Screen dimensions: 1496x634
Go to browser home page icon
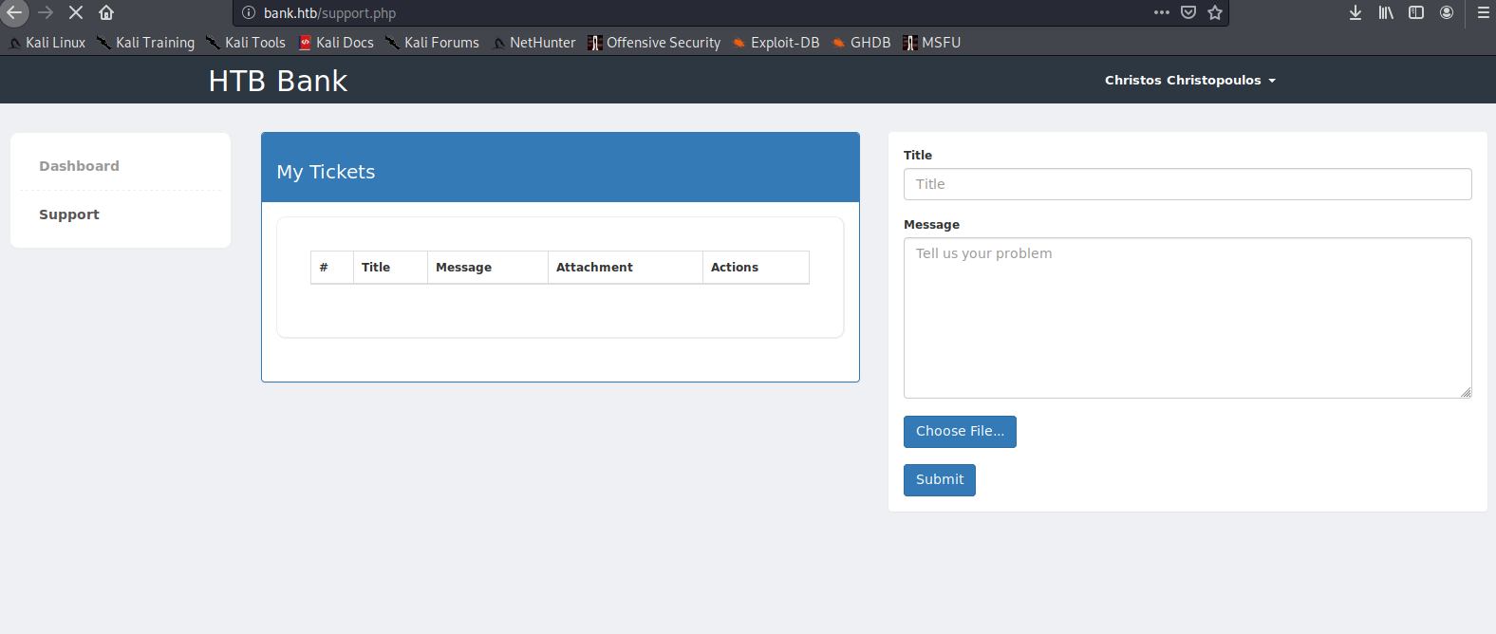[x=106, y=12]
